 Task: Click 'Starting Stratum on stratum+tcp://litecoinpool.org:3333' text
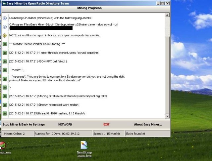point(58,96)
